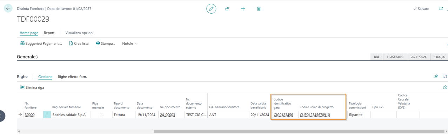The image size is (448, 139).
Task: Open the Notule dropdown menu
Action: click(130, 43)
